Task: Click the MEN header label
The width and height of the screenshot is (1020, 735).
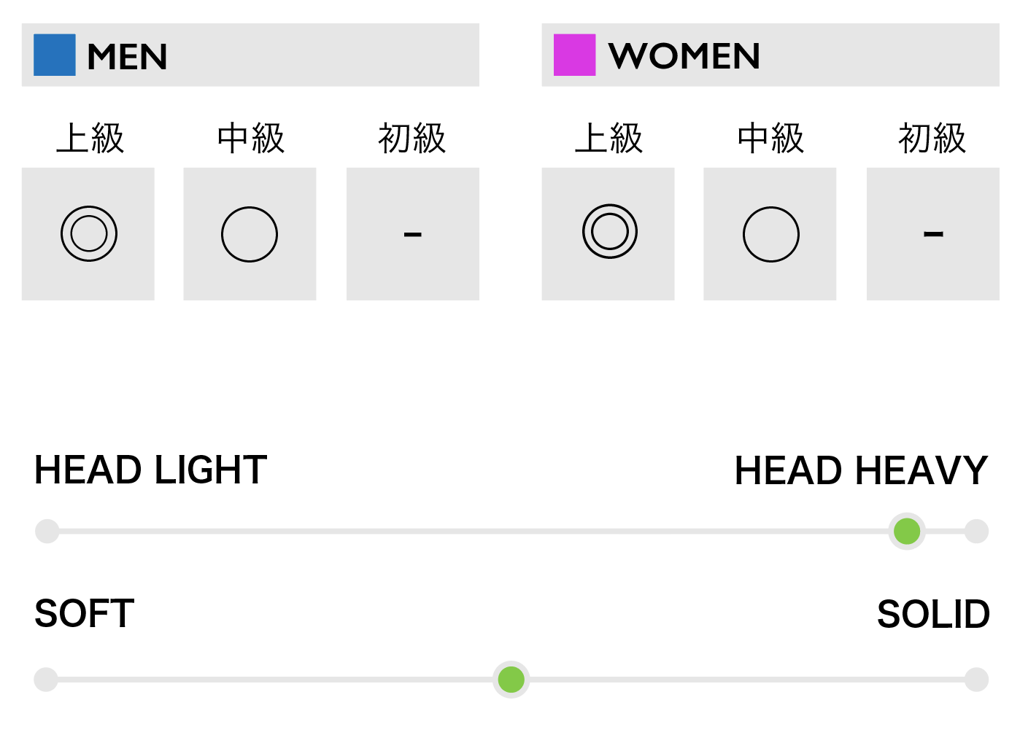Action: pyautogui.click(x=127, y=57)
